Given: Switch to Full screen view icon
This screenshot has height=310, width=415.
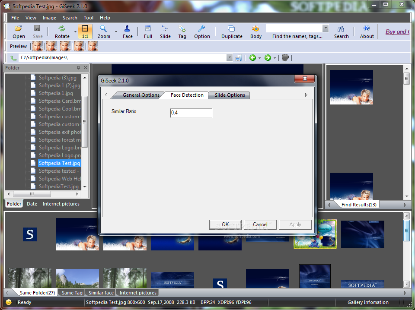Looking at the screenshot, I should (148, 32).
